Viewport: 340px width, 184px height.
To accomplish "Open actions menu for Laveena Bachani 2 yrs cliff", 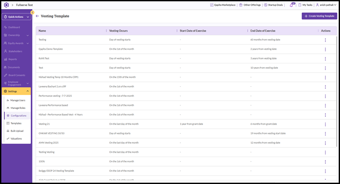I will (x=325, y=87).
